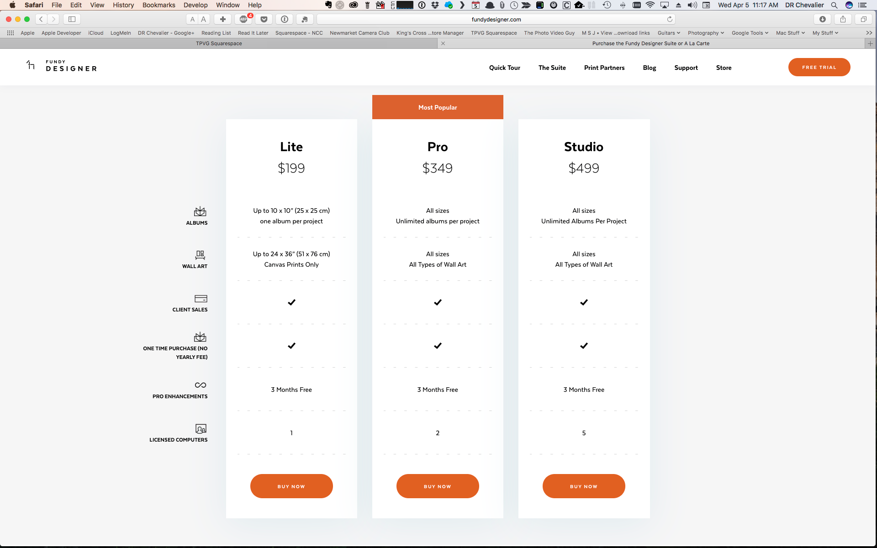Click the Studio $499 price
The height and width of the screenshot is (548, 877).
pos(584,168)
